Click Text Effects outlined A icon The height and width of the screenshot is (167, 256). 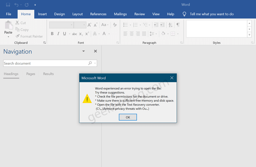[x=95, y=33]
